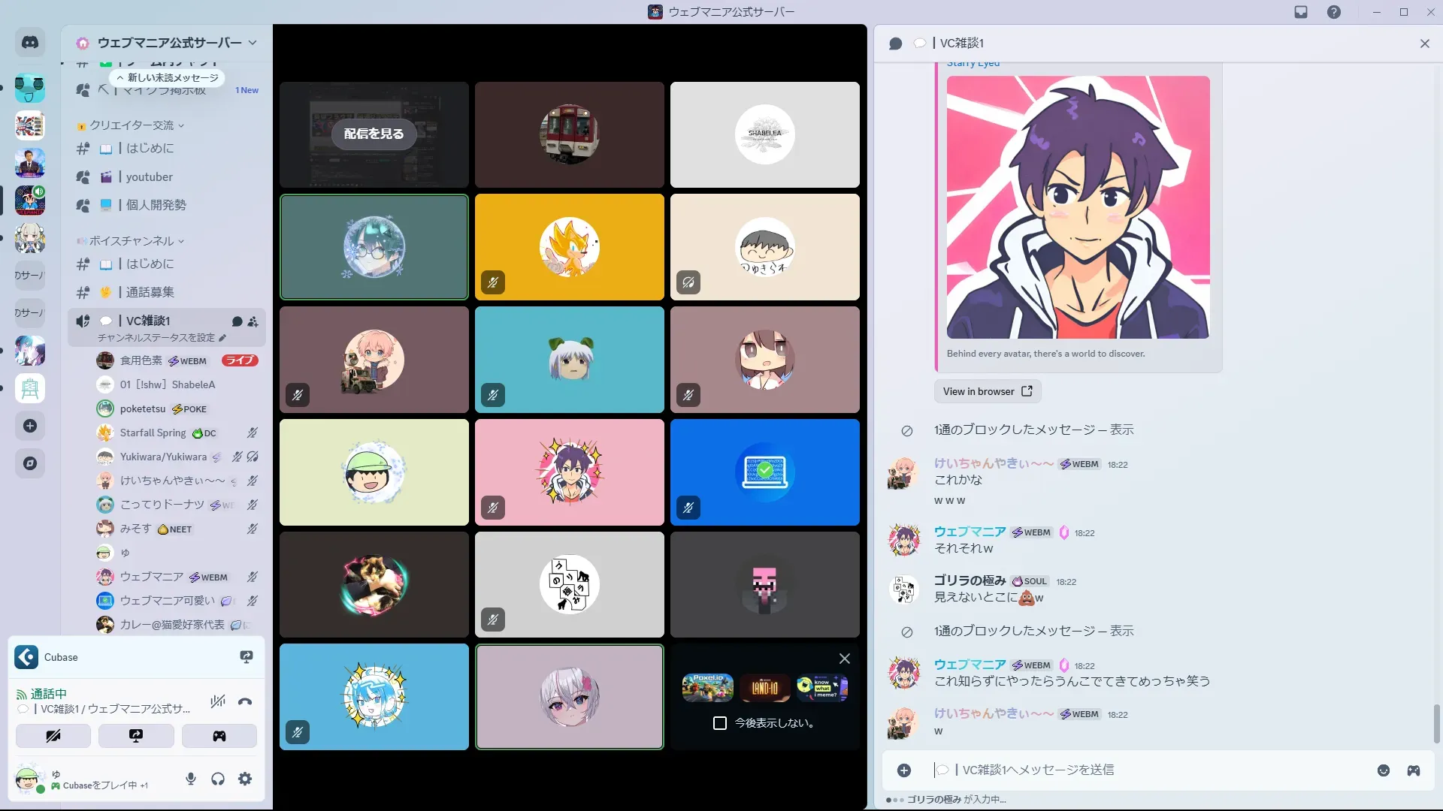Collapse the ボイスチャンネル category
This screenshot has width=1443, height=811.
coord(132,241)
